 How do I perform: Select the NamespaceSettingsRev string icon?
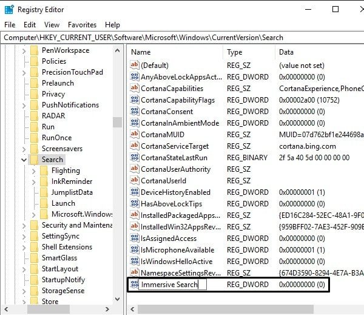point(135,273)
